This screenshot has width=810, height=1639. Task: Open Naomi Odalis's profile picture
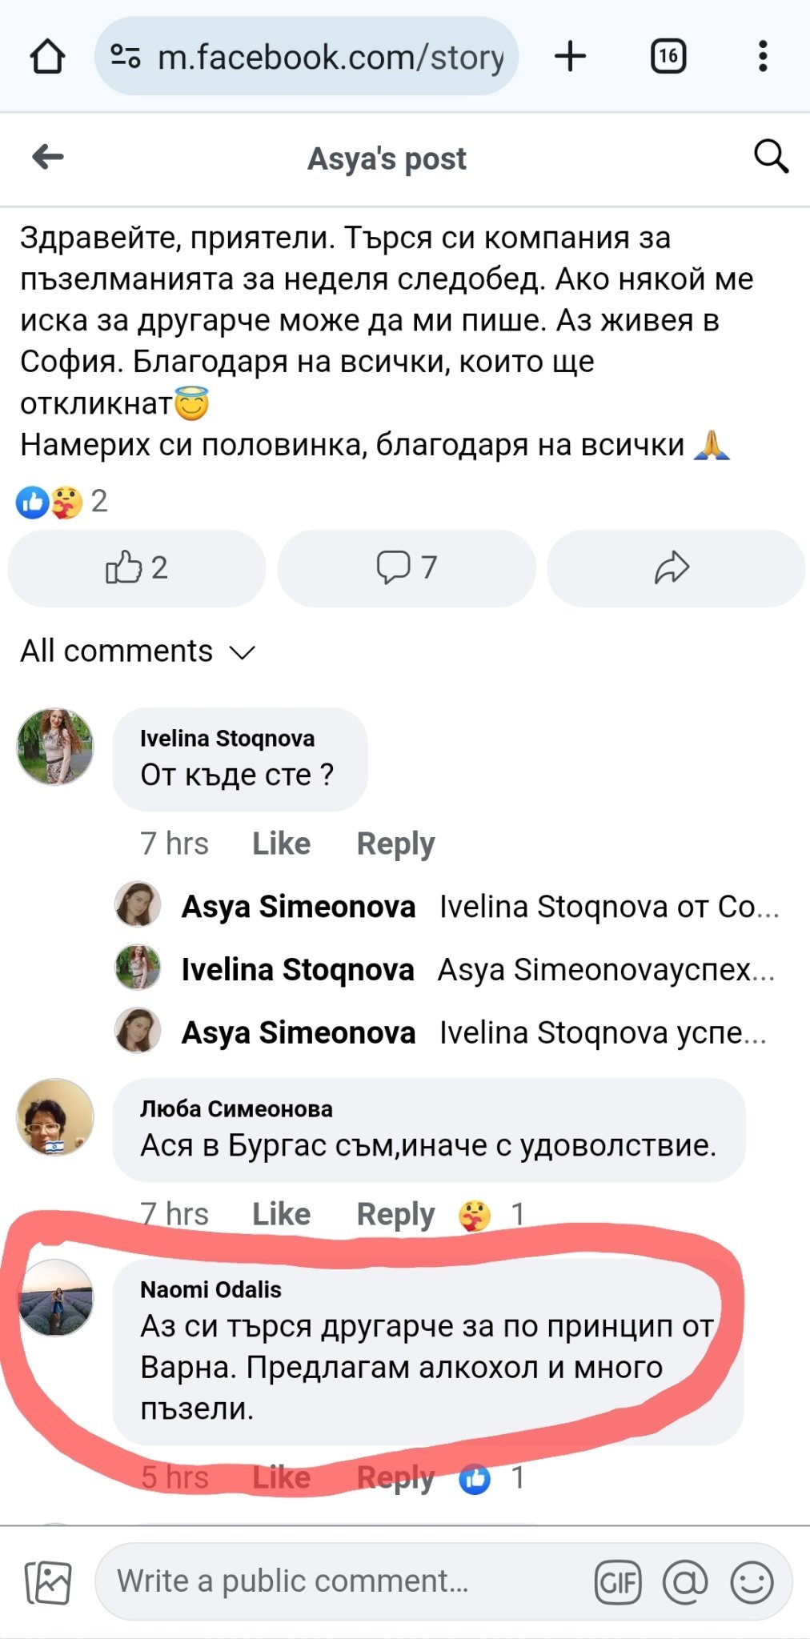coord(55,1297)
